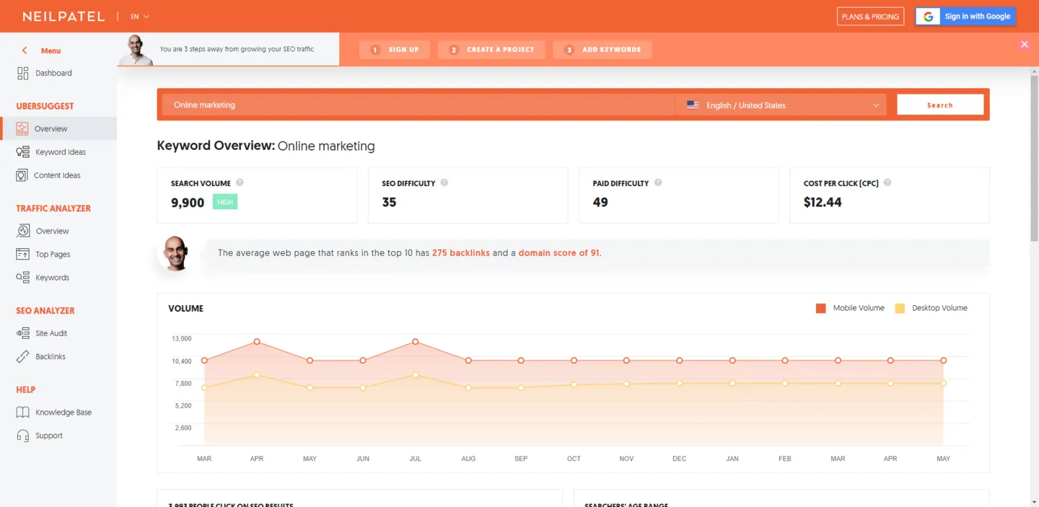Click the NEILPATEL logo
Viewport: 1039px width, 507px height.
pyautogui.click(x=63, y=16)
